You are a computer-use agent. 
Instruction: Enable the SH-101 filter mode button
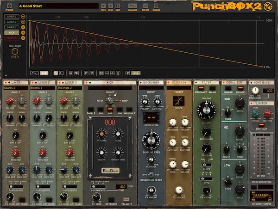coord(212,88)
